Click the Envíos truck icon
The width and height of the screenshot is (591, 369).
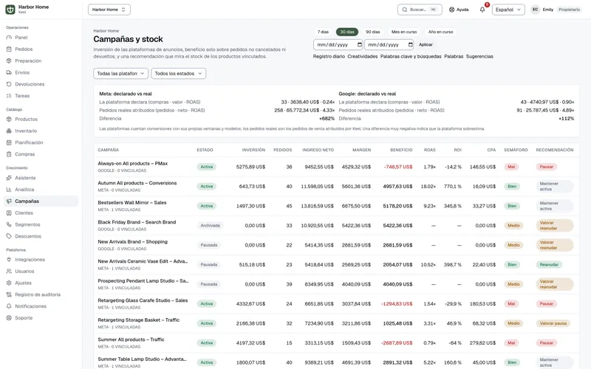pyautogui.click(x=9, y=72)
